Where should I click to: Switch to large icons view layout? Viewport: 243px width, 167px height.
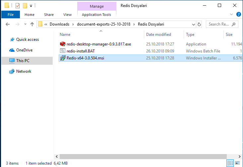(237, 163)
